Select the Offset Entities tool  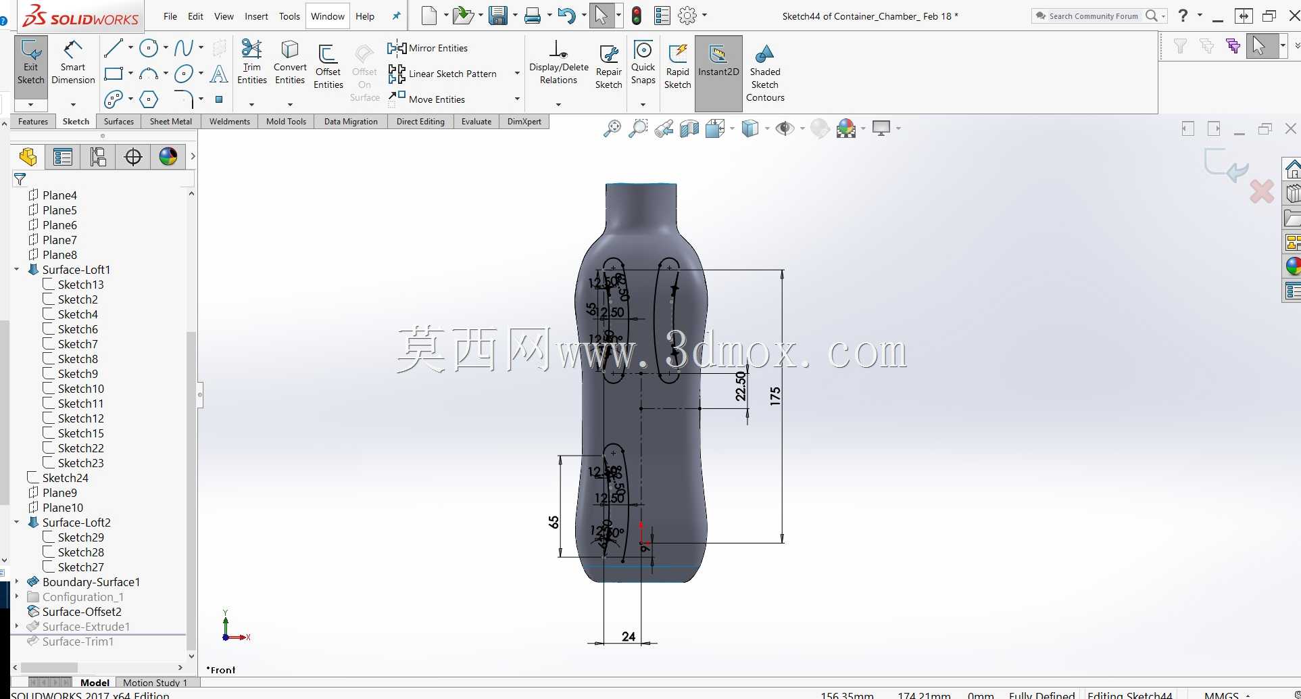[x=328, y=66]
